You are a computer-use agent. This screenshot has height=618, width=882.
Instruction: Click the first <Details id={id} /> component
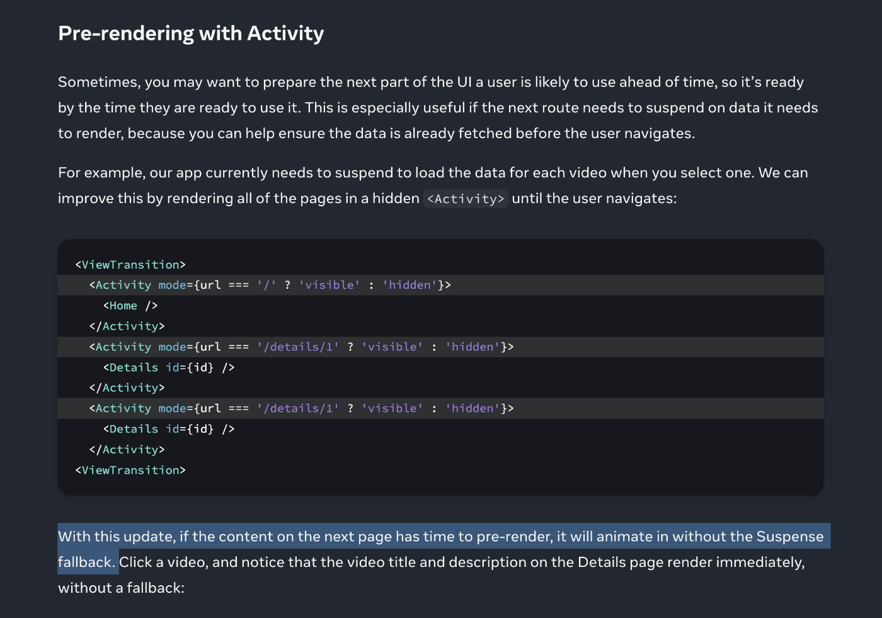[x=168, y=367]
